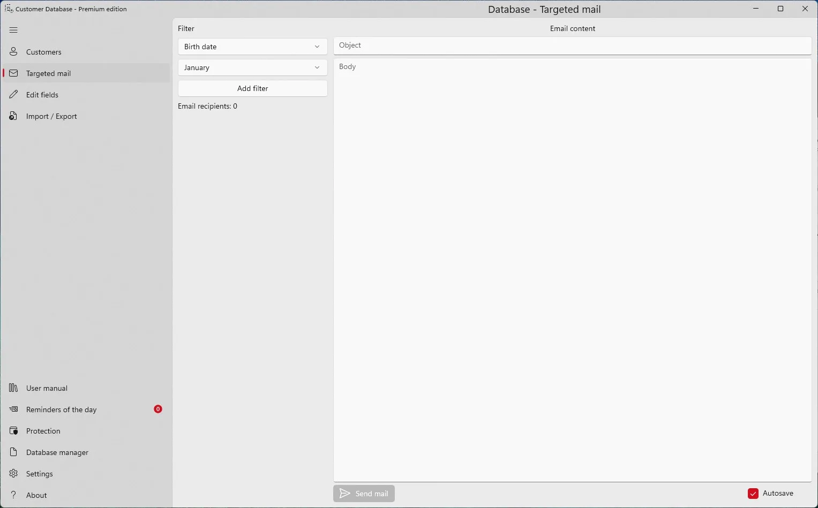Click the red reminders count badge
The width and height of the screenshot is (818, 508).
158,409
